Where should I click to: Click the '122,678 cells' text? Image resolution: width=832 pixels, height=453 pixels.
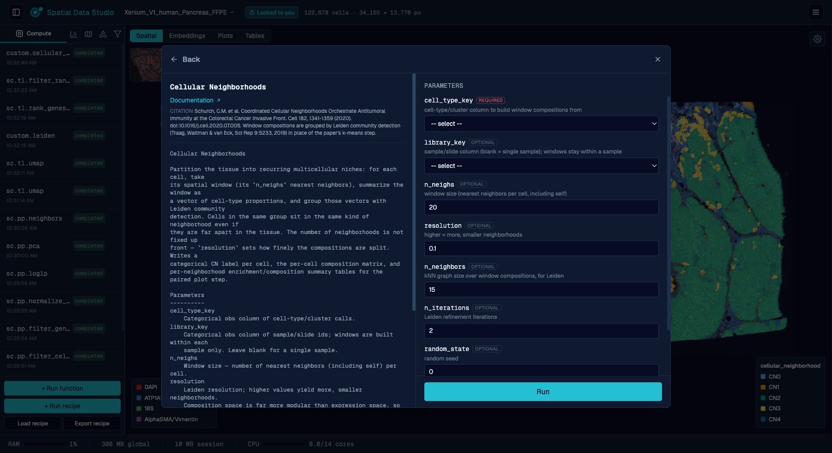(327, 12)
